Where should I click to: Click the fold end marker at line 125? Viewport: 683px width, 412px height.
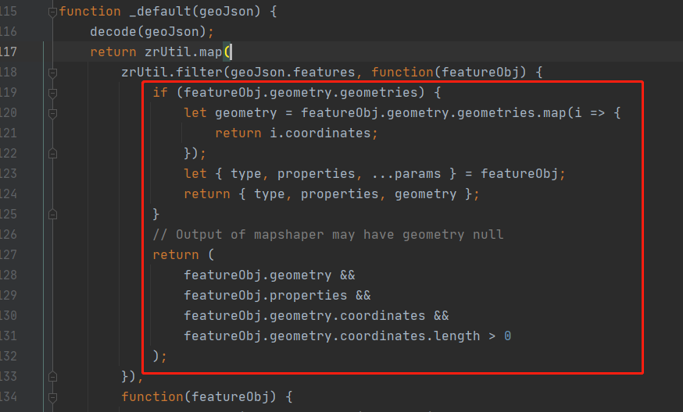click(52, 215)
